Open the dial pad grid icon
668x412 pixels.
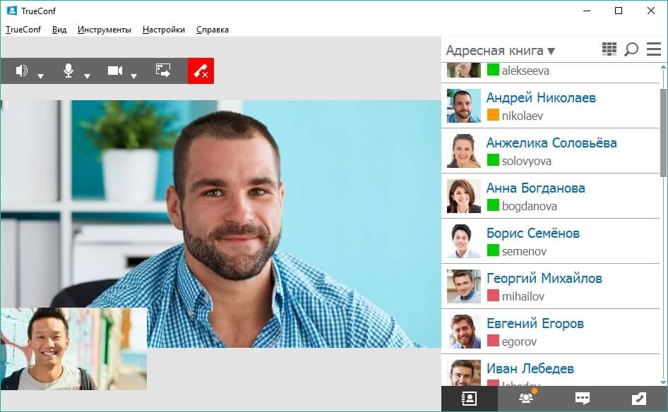pos(609,49)
